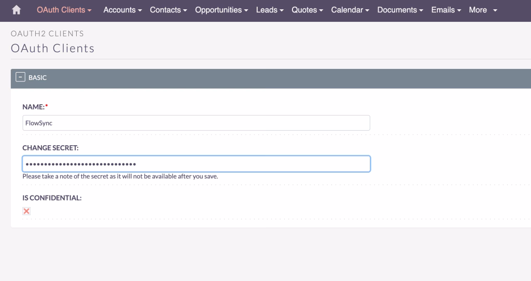Open the OAuth Clients menu
Viewport: 531px width, 281px height.
click(64, 10)
